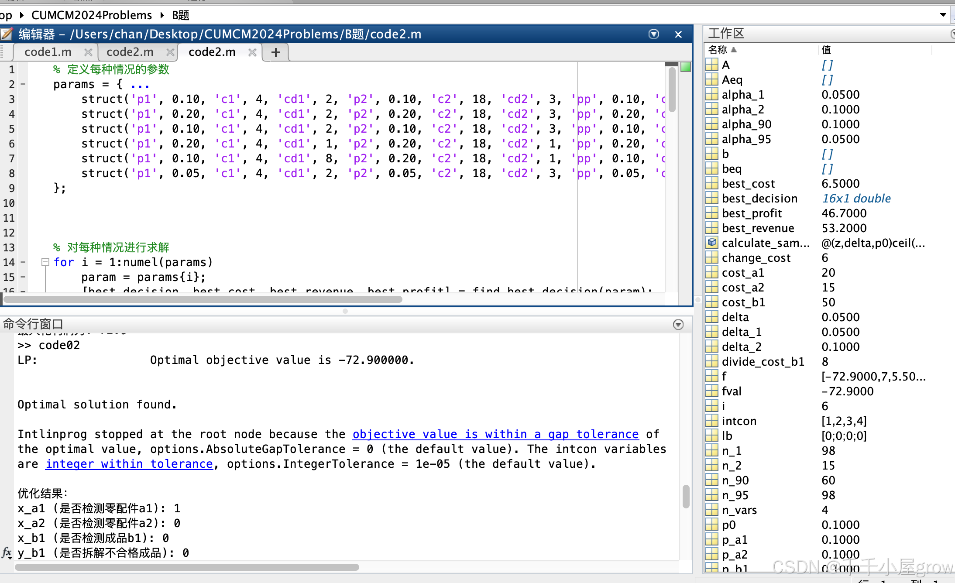Select best_profit variable icon
This screenshot has height=583, width=955.
click(x=712, y=213)
